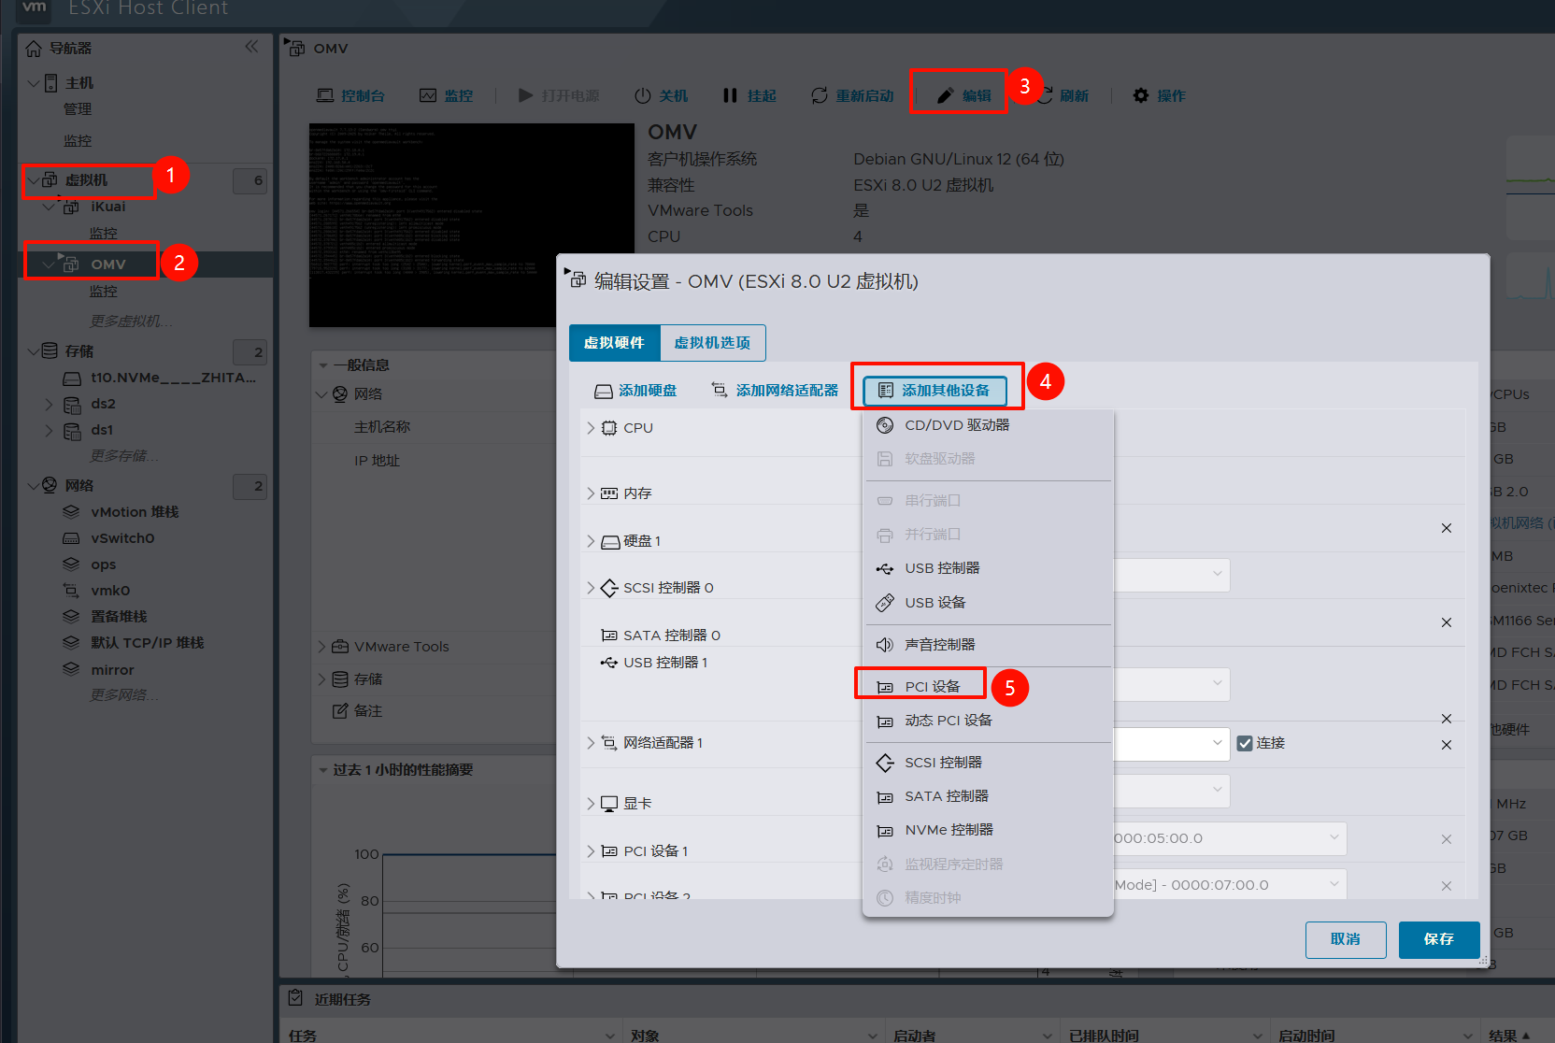Click the Add hard disk button

pyautogui.click(x=635, y=391)
